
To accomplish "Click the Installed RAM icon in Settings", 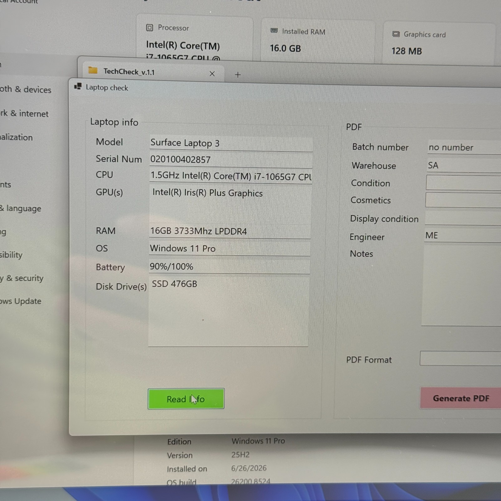I will coord(274,31).
